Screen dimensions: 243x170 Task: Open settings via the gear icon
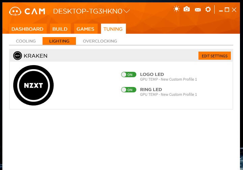click(x=208, y=9)
